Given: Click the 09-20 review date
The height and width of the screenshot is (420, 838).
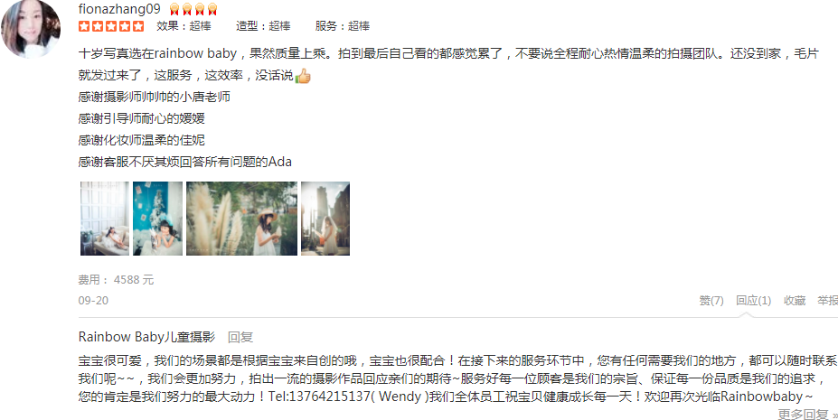Looking at the screenshot, I should [93, 301].
